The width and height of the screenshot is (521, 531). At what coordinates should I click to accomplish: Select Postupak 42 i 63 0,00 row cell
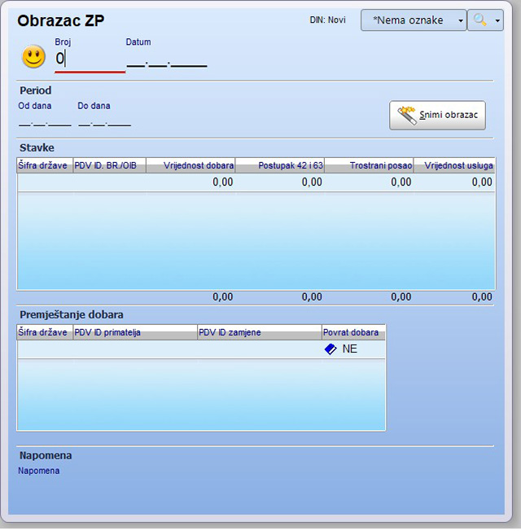click(280, 182)
